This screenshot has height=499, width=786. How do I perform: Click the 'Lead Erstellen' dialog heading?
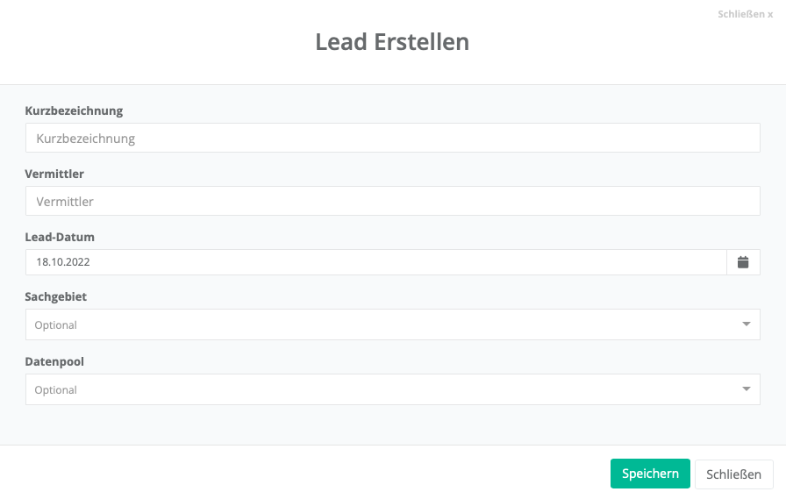point(392,42)
